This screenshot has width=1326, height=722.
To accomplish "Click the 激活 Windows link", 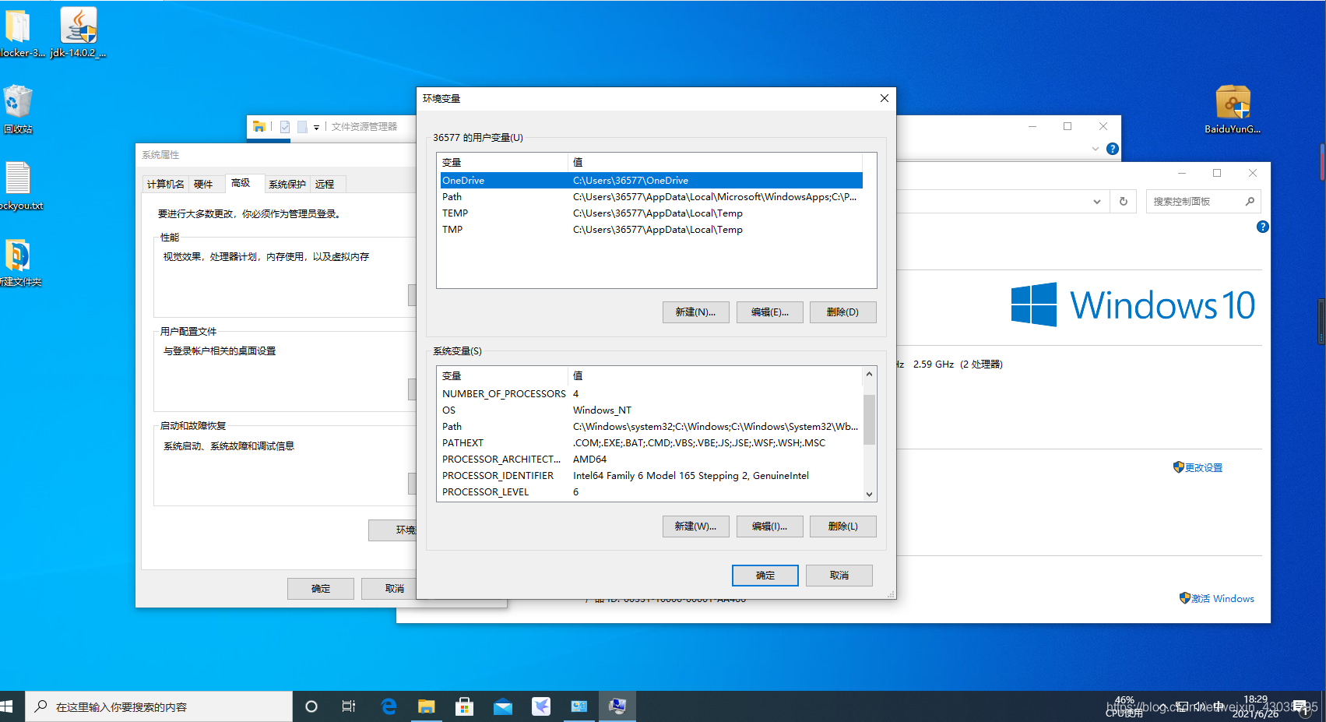I will pos(1222,598).
